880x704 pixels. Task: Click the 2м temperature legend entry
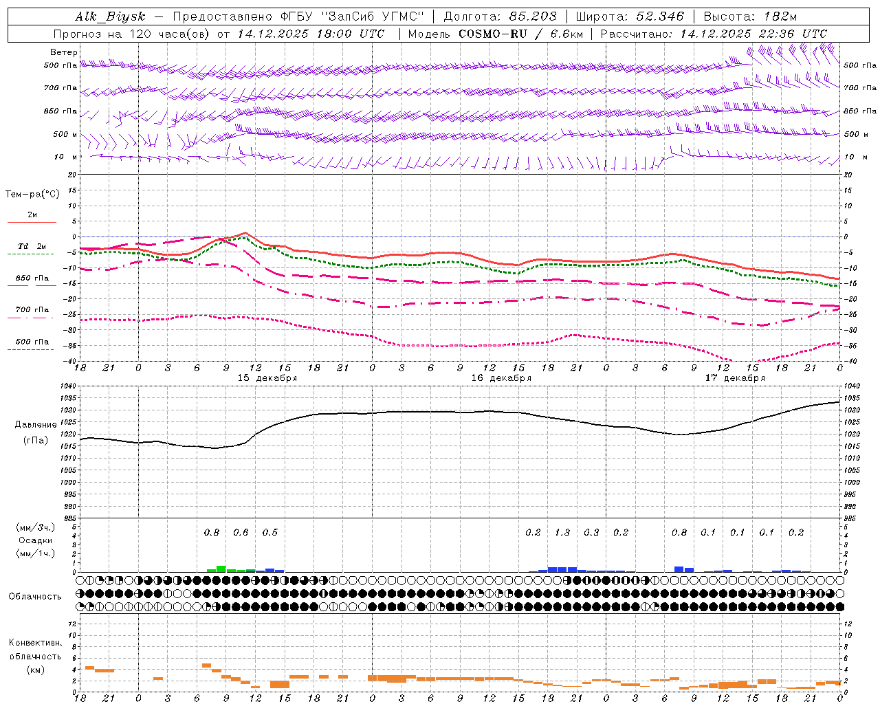point(32,214)
